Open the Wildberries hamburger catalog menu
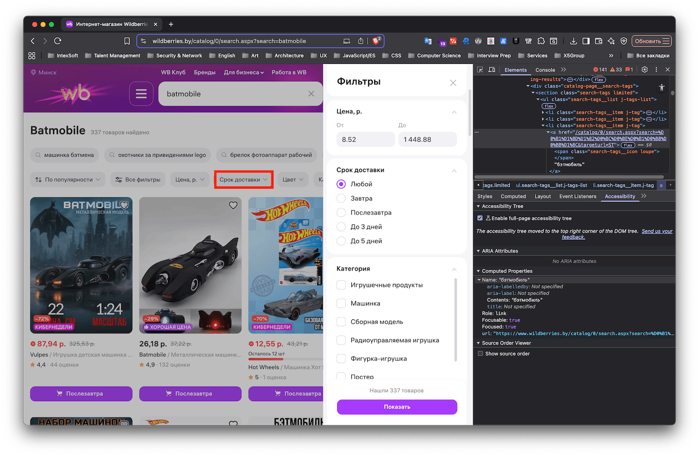The height and width of the screenshot is (456, 699). pos(141,94)
